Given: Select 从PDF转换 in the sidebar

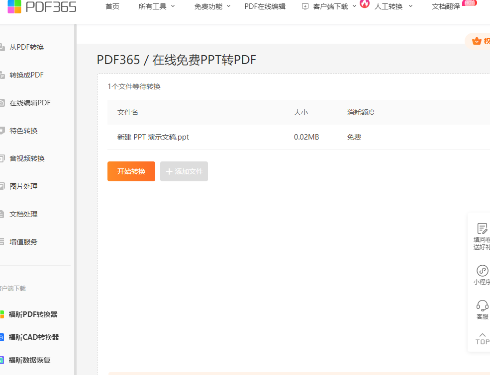Looking at the screenshot, I should coord(26,47).
